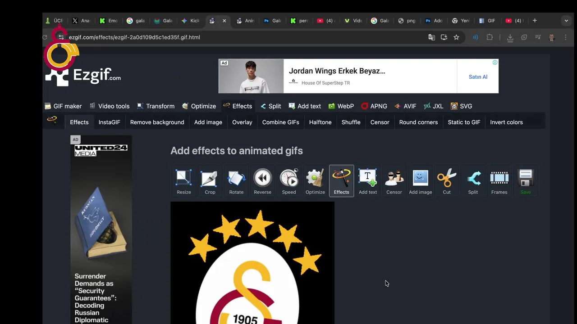Open the Add image tool icon

point(420,181)
